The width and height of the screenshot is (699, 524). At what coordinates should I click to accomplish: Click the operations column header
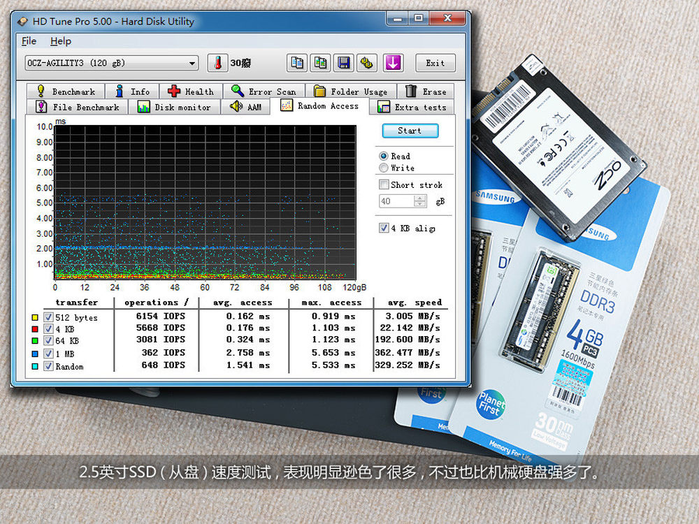(157, 303)
